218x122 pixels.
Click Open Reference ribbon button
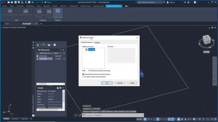coord(26,13)
